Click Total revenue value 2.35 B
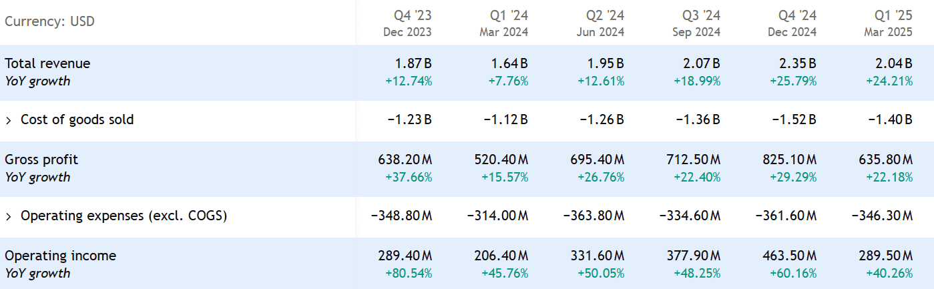Viewport: 934px width, 289px height. (798, 63)
